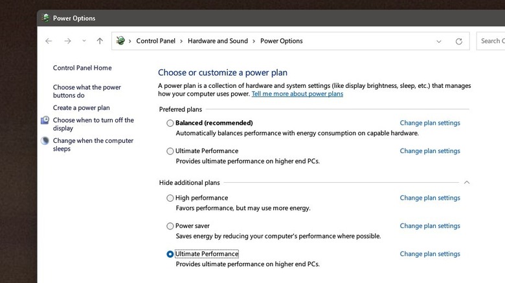Click the forward navigation arrow

(67, 41)
